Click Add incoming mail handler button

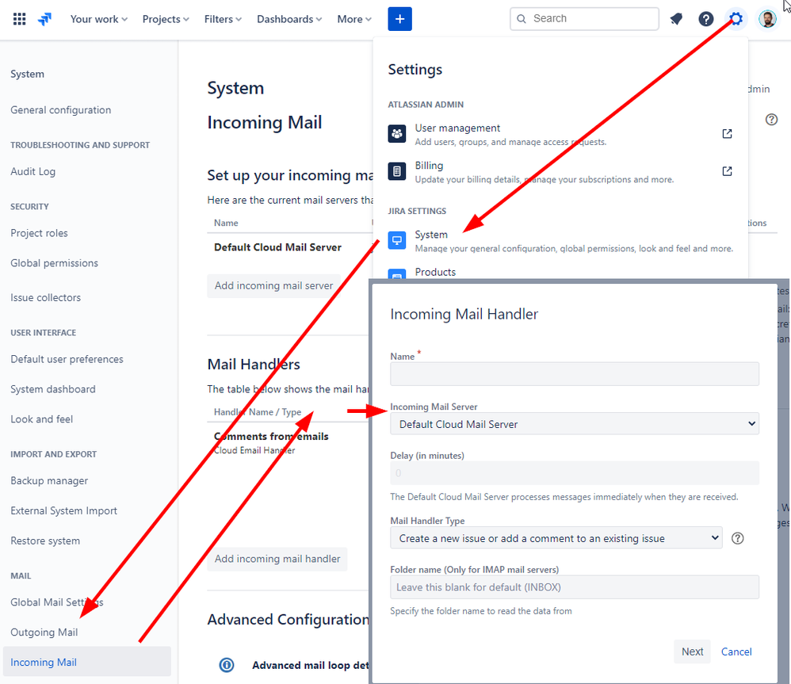click(x=277, y=559)
